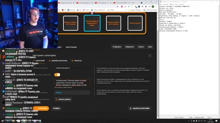Expand the 'Другие закладки' bookmarks folder
The width and height of the screenshot is (220, 123).
[x=135, y=10]
